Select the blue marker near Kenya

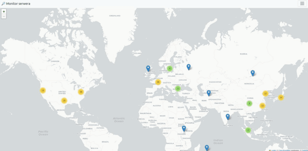(x=184, y=129)
